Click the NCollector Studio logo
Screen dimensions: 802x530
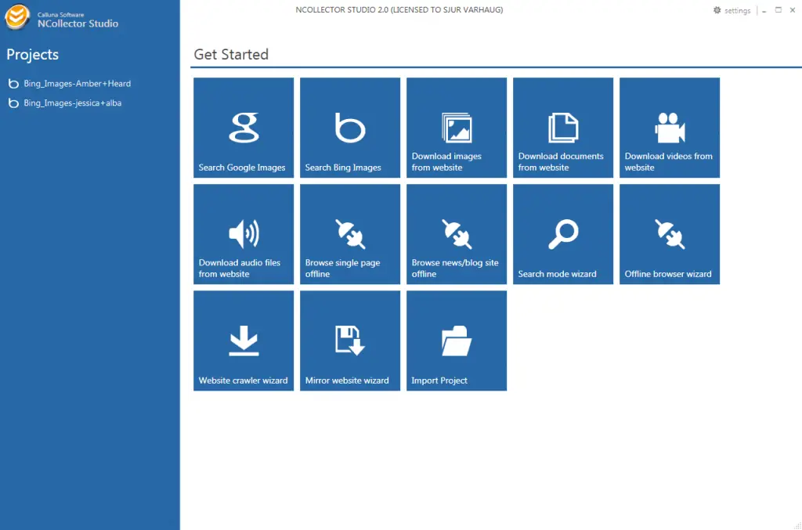[x=18, y=17]
